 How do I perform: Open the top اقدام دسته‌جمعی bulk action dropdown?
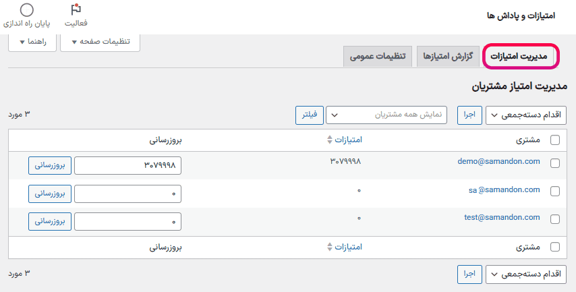[x=526, y=115]
